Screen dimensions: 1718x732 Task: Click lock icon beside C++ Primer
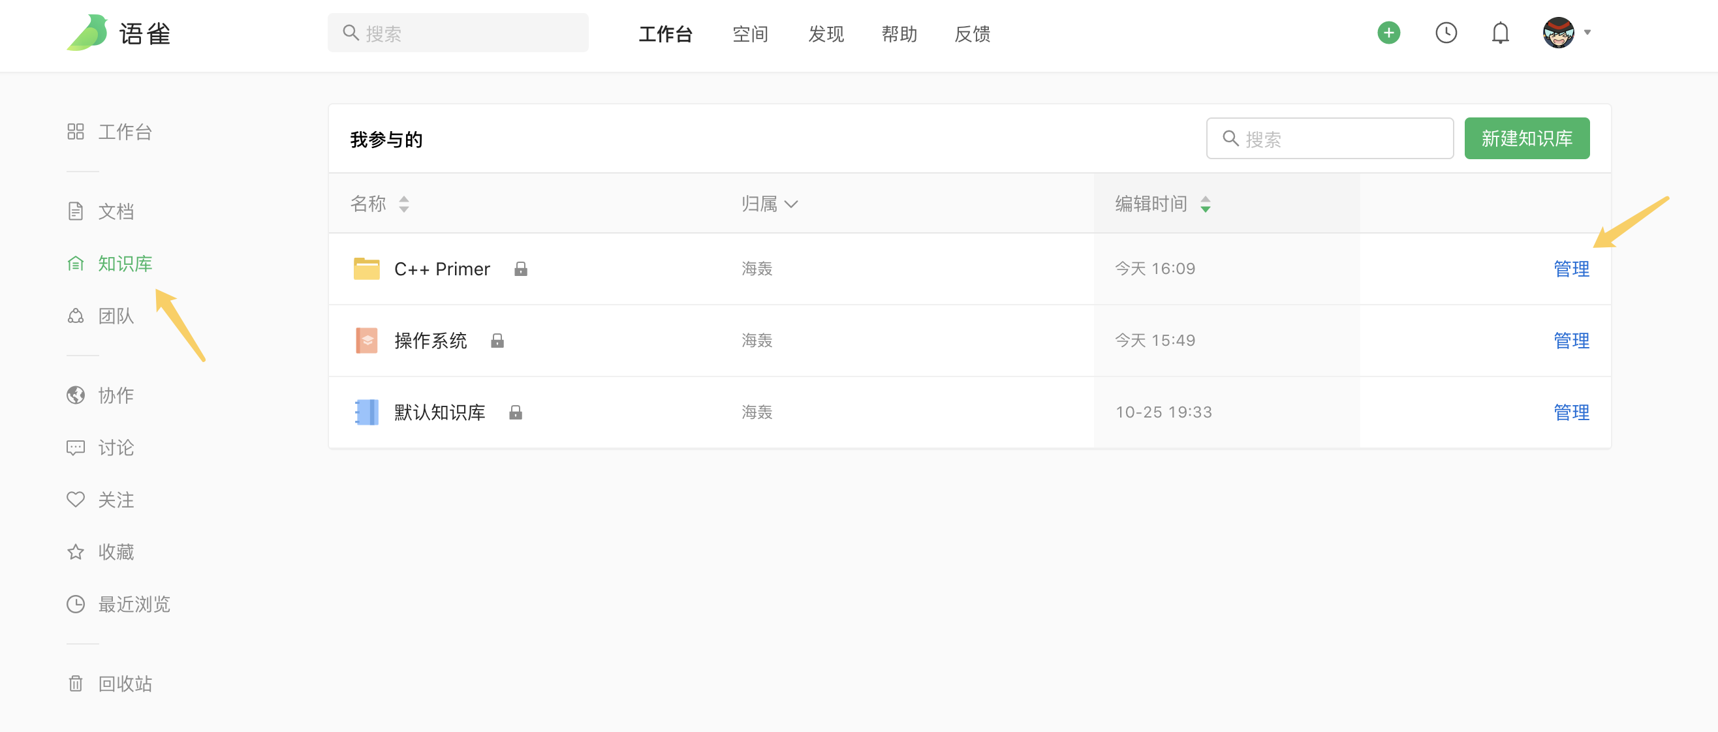point(521,269)
